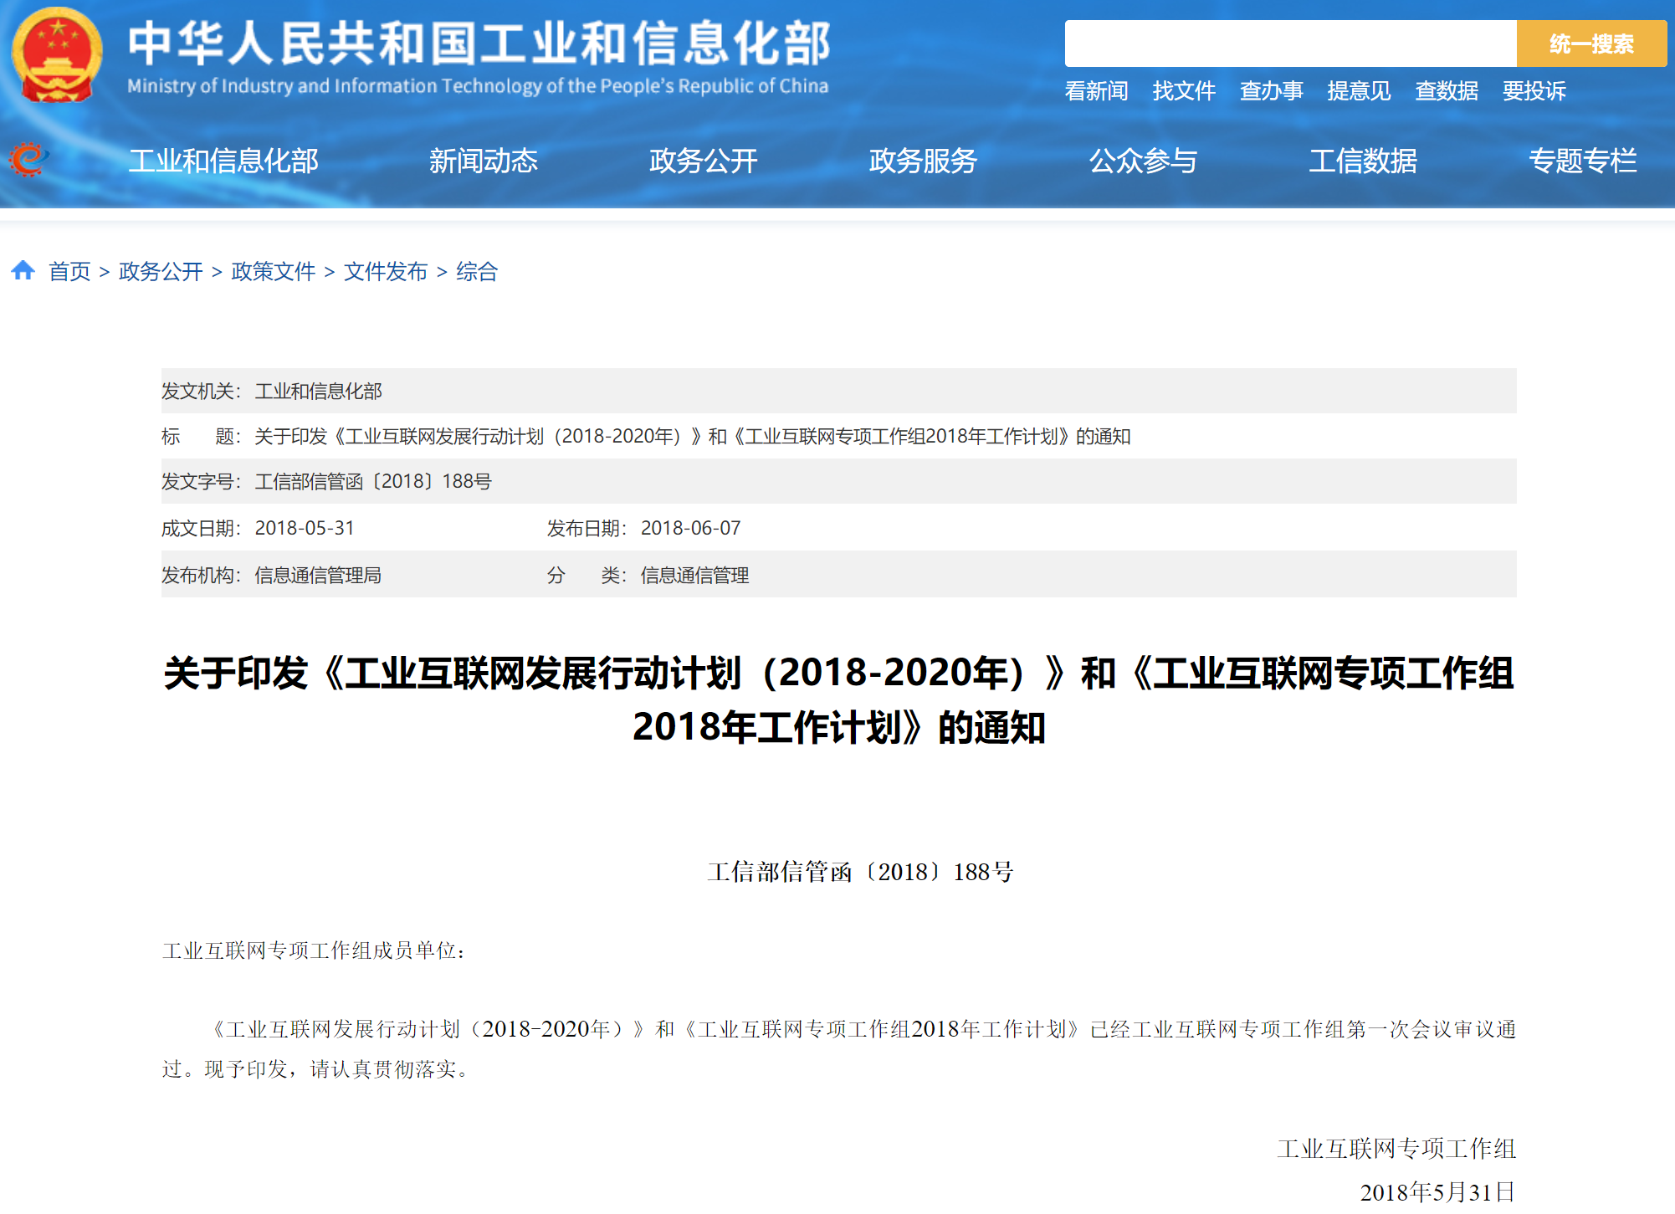Click the English ministry name subtitle

[478, 86]
